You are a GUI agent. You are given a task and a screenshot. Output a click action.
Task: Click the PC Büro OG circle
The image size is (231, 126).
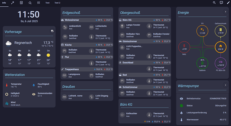click(x=221, y=63)
